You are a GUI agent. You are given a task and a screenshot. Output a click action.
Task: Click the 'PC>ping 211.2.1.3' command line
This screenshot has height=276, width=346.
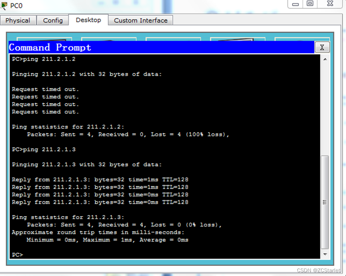click(44, 150)
